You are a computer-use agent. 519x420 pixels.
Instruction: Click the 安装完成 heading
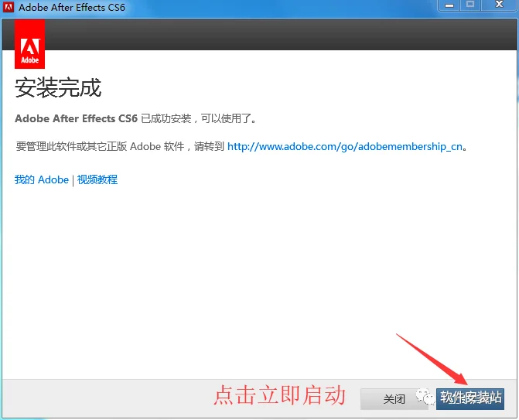pyautogui.click(x=58, y=88)
